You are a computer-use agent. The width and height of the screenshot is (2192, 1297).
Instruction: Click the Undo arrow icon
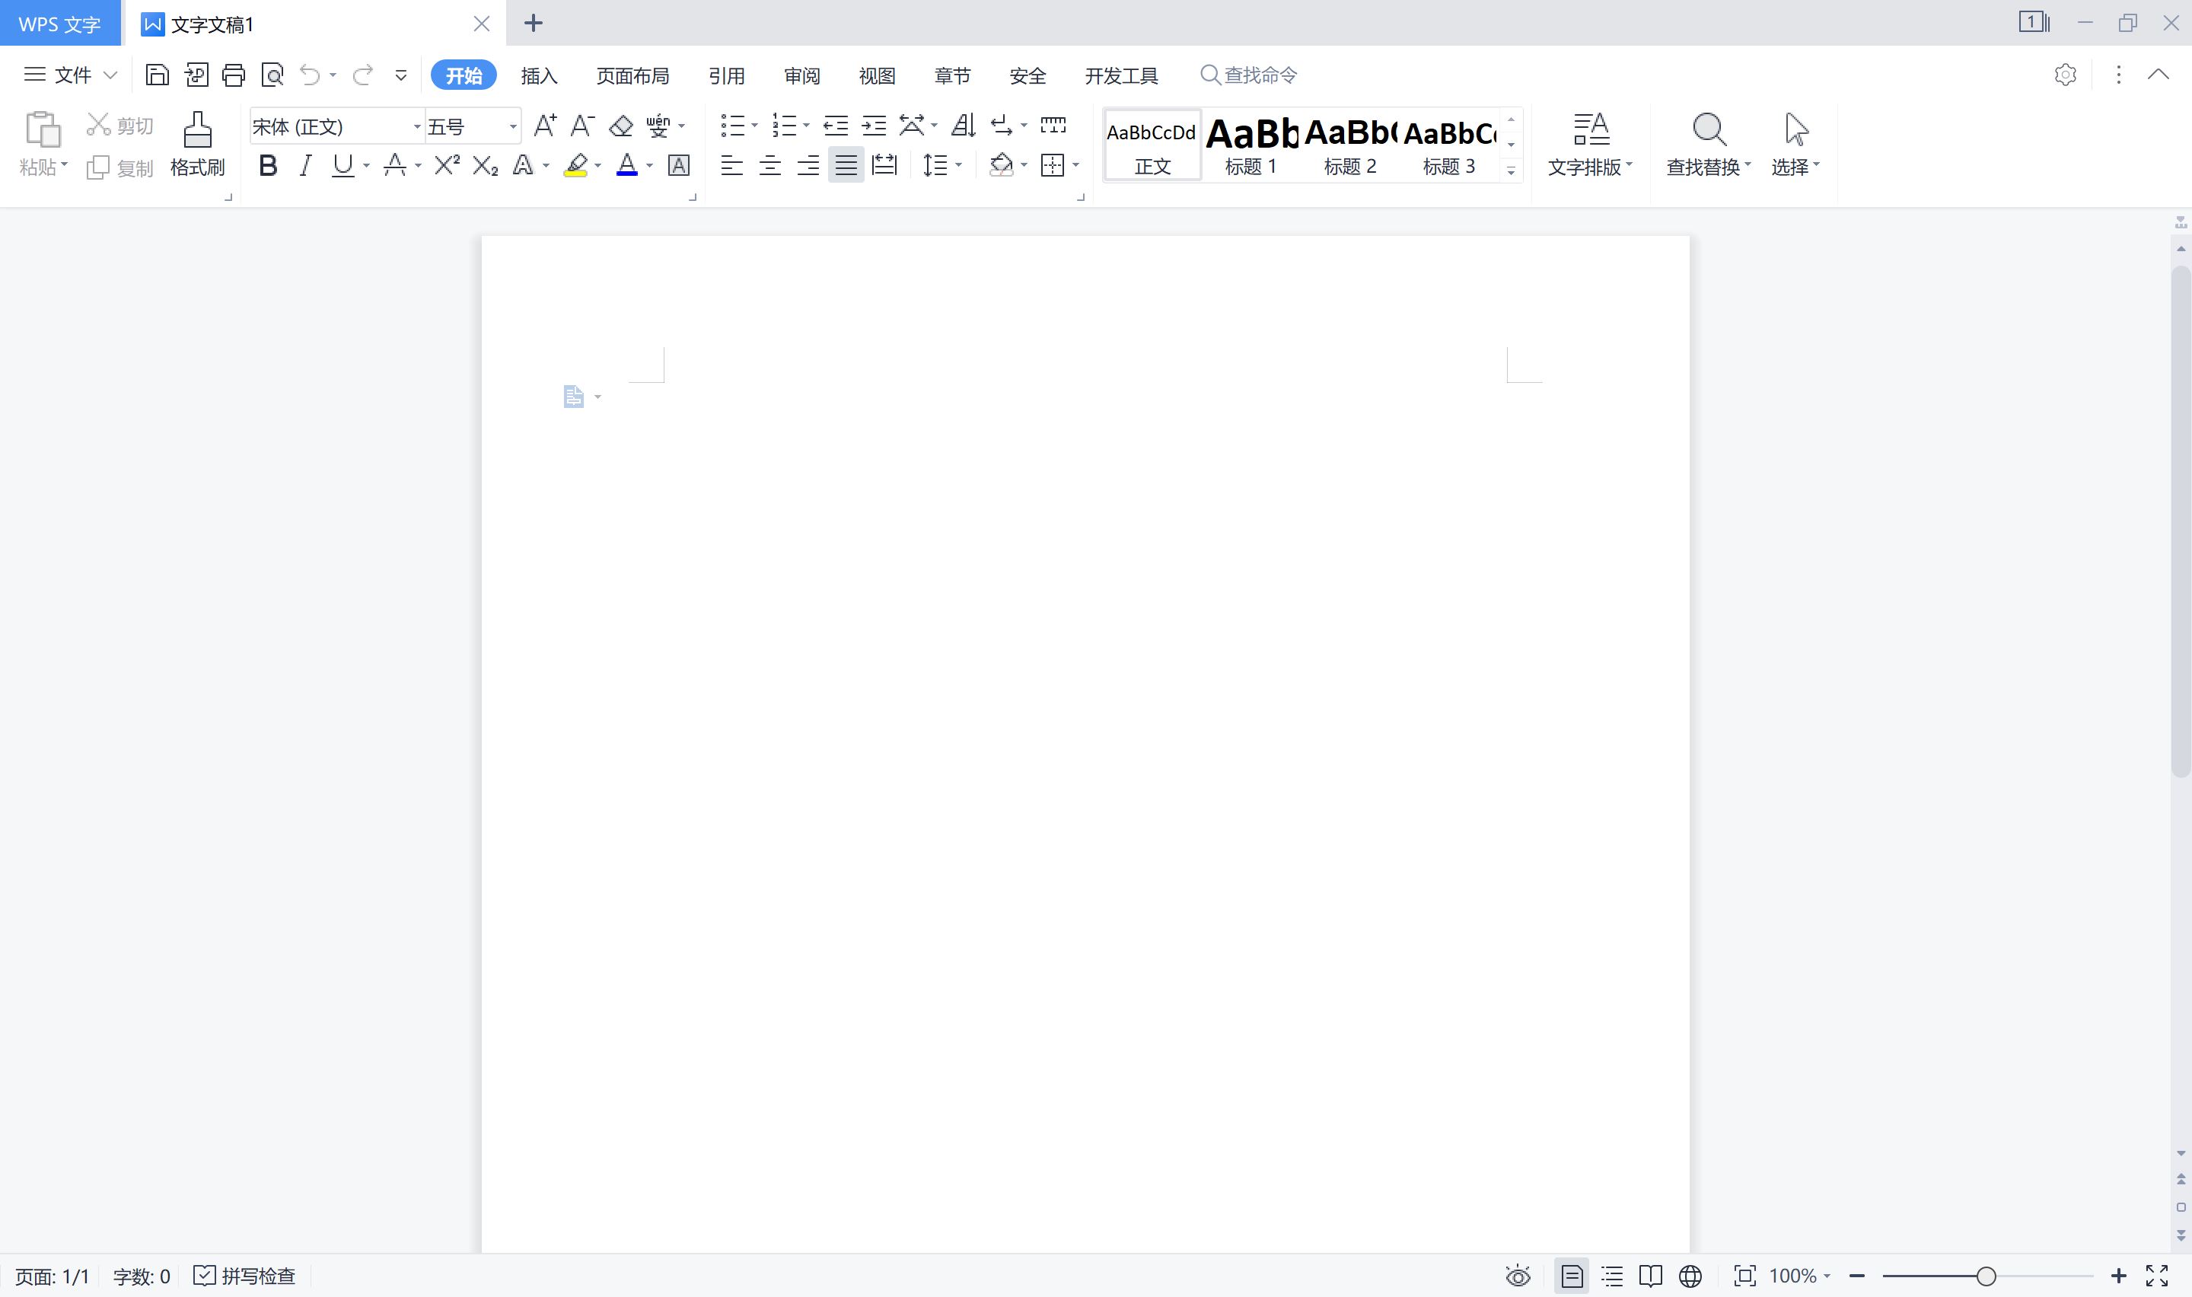(x=310, y=75)
